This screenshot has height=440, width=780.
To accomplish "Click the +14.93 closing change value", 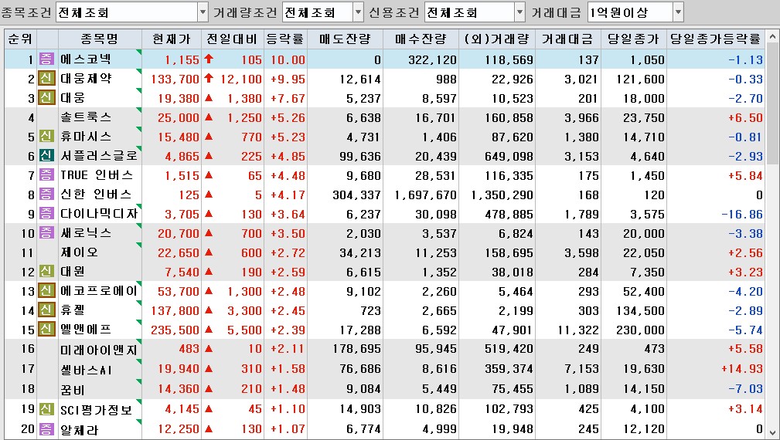I will coord(741,369).
